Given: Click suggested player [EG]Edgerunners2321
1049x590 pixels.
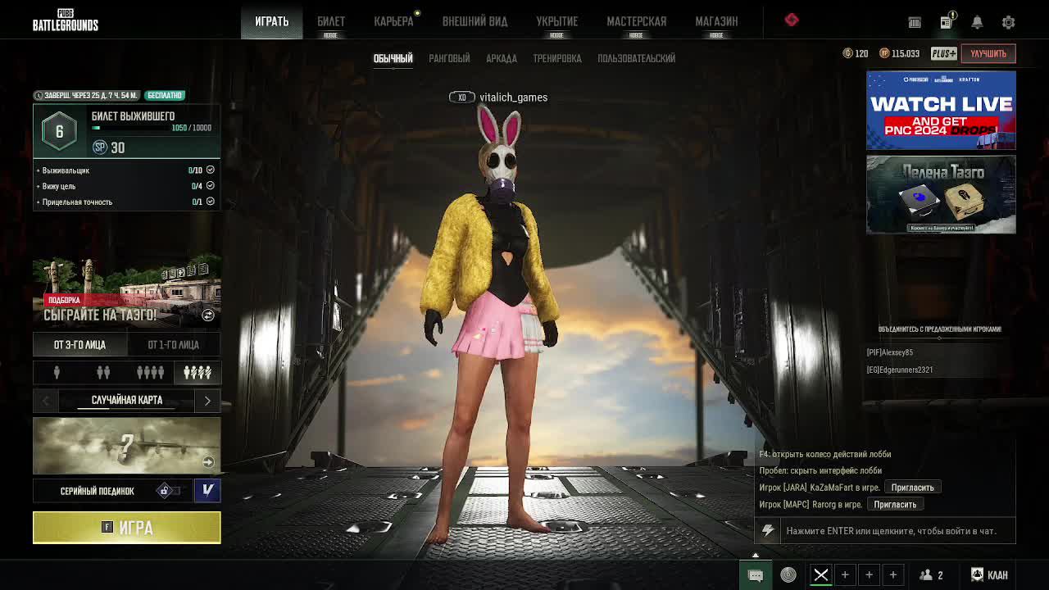Looking at the screenshot, I should pyautogui.click(x=900, y=370).
